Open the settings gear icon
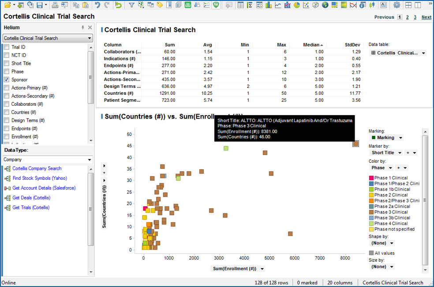 pos(397,5)
